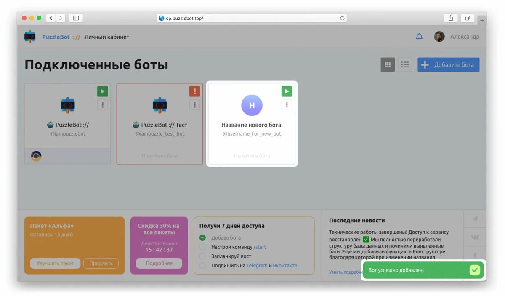Click the Facebook icon in the side strip
Image resolution: width=505 pixels, height=296 pixels.
pos(475,255)
